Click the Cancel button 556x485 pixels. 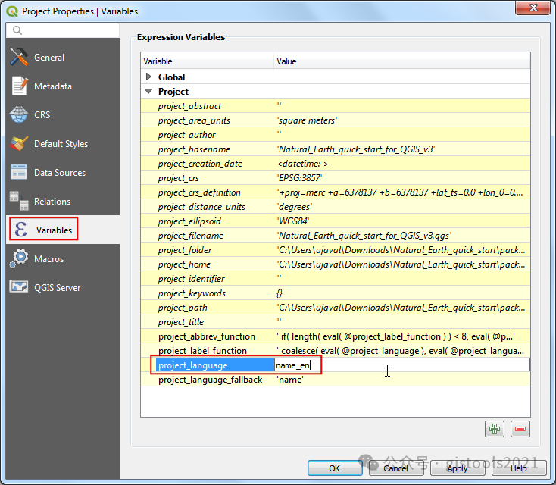396,468
